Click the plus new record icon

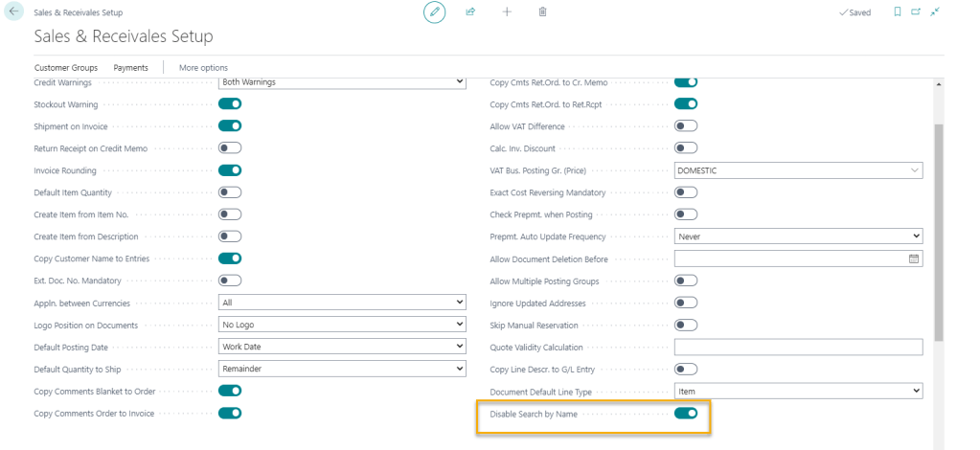(507, 12)
